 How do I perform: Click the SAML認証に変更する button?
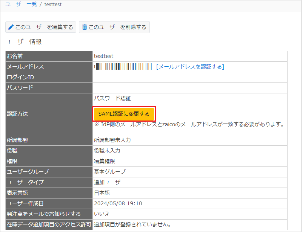tap(124, 114)
